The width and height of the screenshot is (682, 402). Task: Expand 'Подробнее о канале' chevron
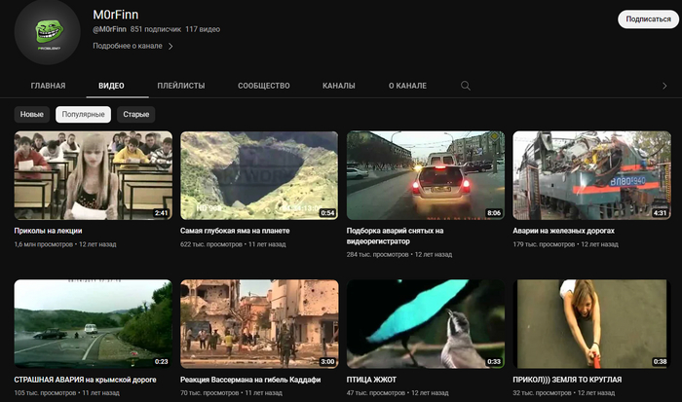point(171,46)
